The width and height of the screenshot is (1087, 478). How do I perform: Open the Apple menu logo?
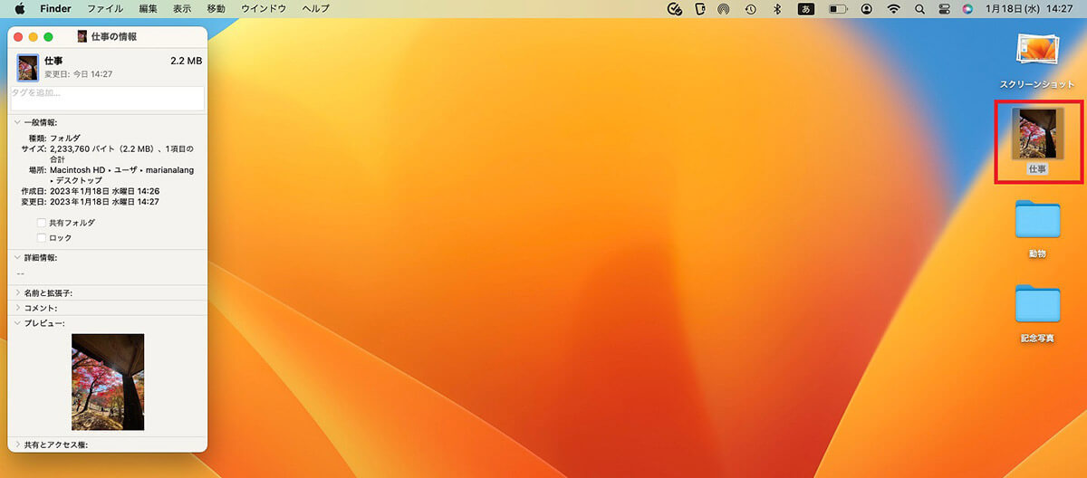tap(19, 8)
